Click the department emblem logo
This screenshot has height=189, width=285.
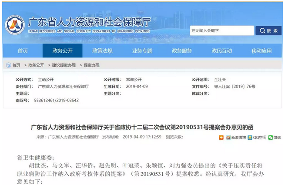pos(15,25)
